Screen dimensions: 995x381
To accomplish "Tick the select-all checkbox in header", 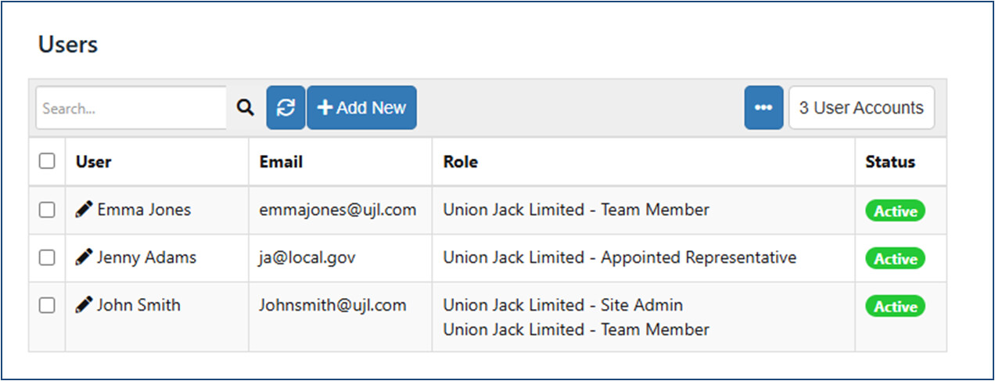I will tap(47, 161).
